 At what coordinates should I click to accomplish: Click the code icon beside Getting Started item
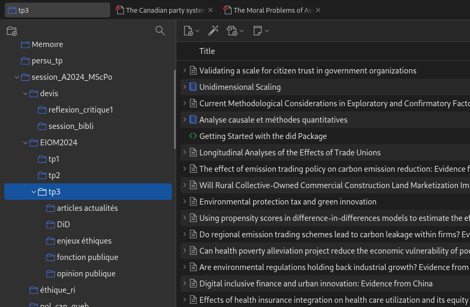click(193, 136)
